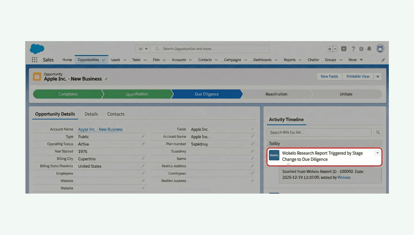
Task: Edit the Operating Status field pencil
Action: (143, 144)
